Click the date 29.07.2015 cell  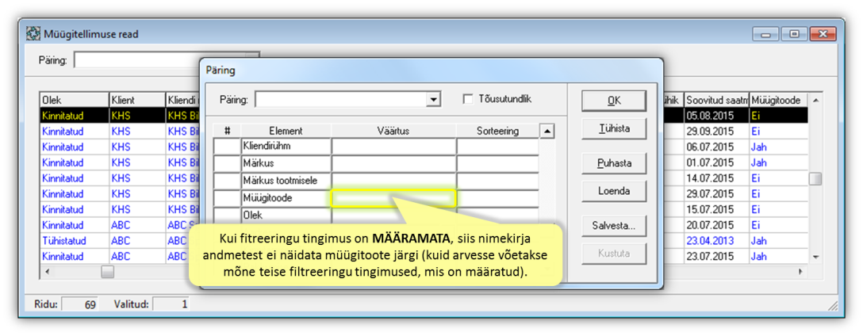click(x=716, y=194)
